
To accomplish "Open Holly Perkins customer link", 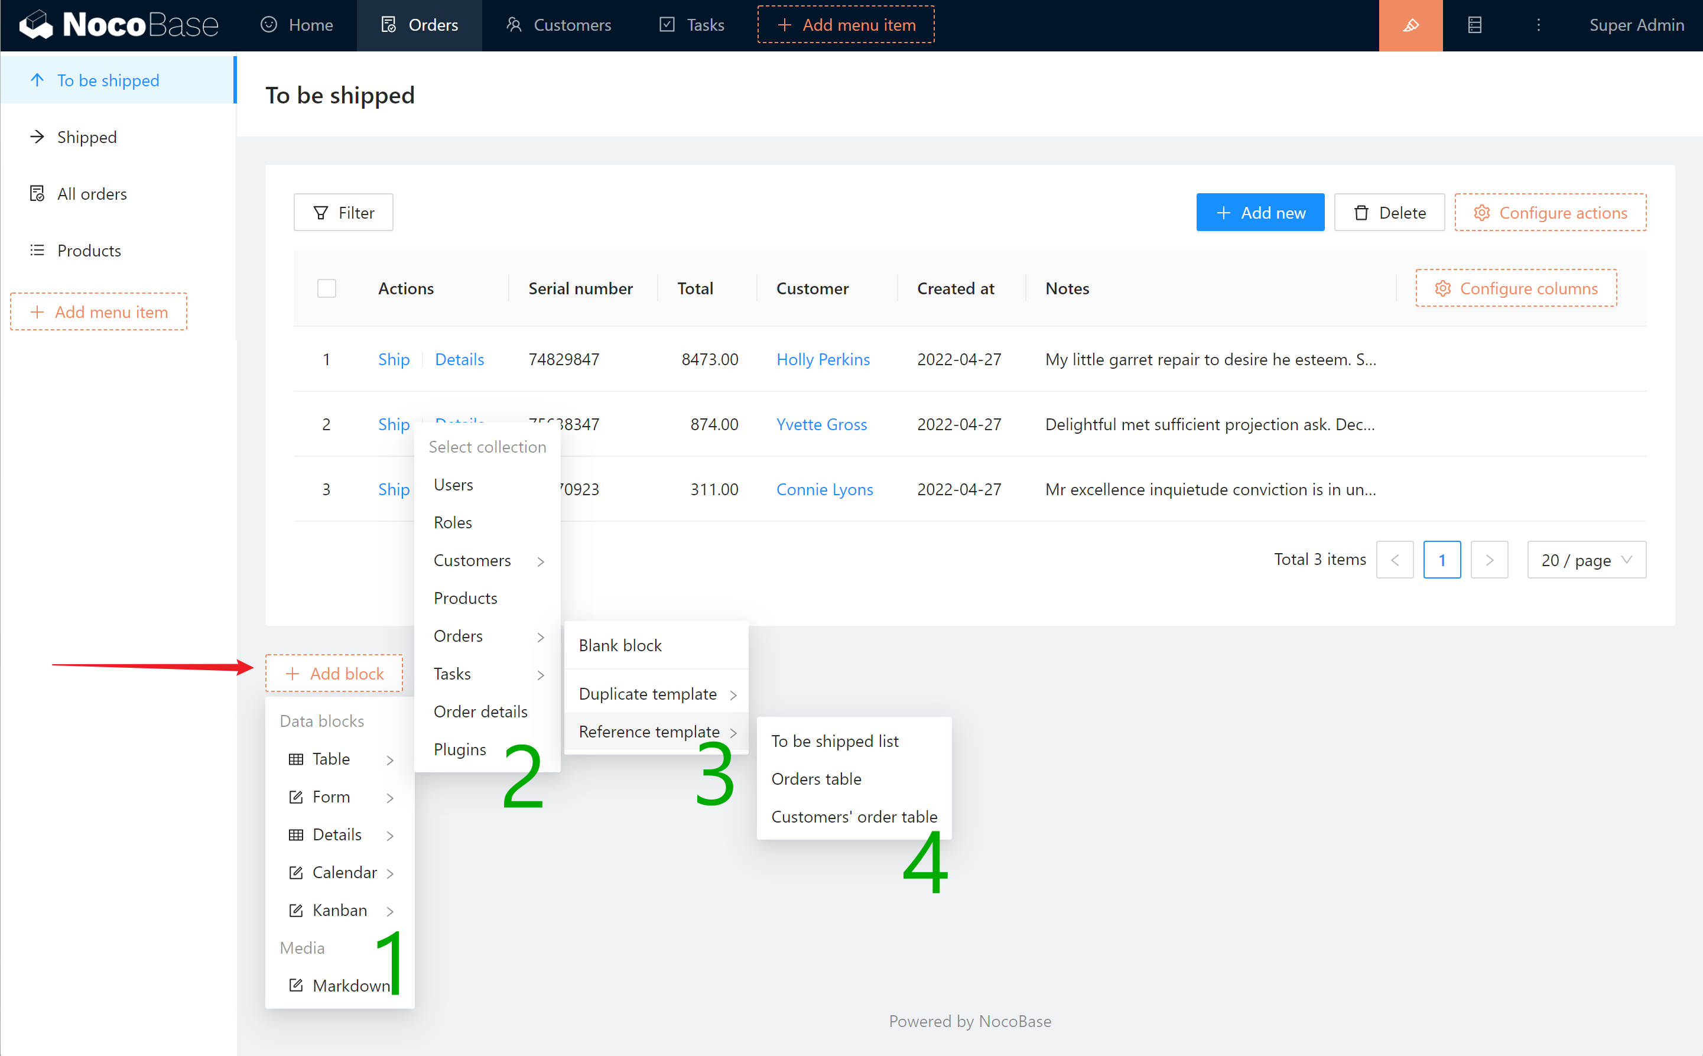I will point(823,359).
